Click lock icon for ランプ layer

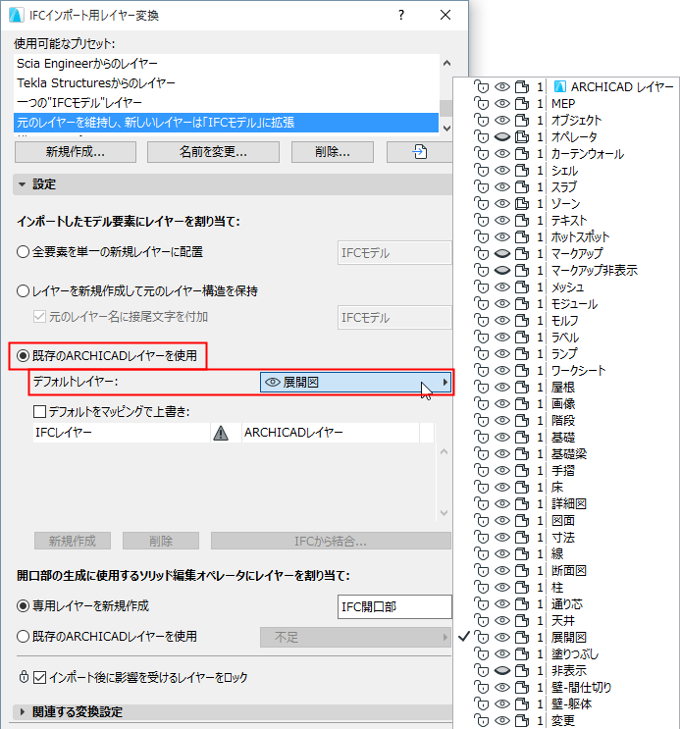[x=482, y=354]
